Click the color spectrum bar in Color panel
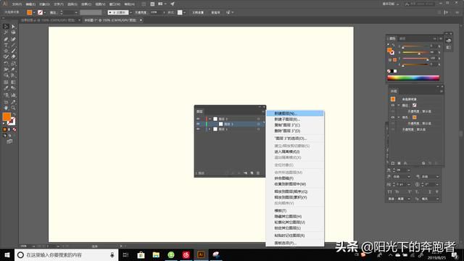 click(x=413, y=78)
